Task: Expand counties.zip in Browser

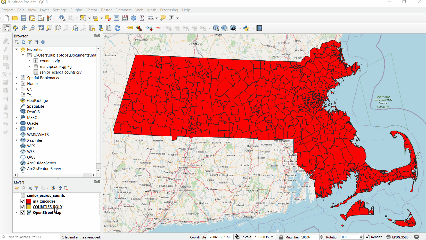Action: coord(29,61)
